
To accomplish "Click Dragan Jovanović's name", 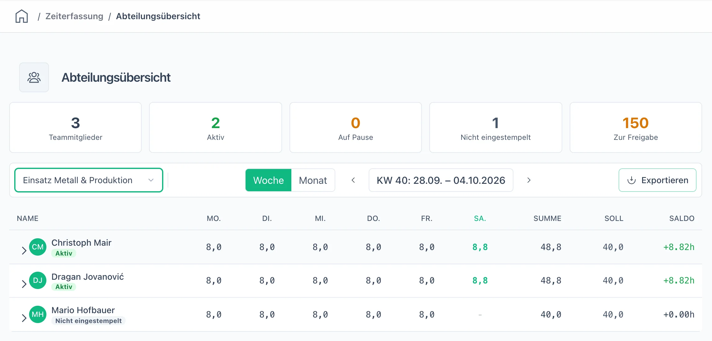I will pos(88,277).
